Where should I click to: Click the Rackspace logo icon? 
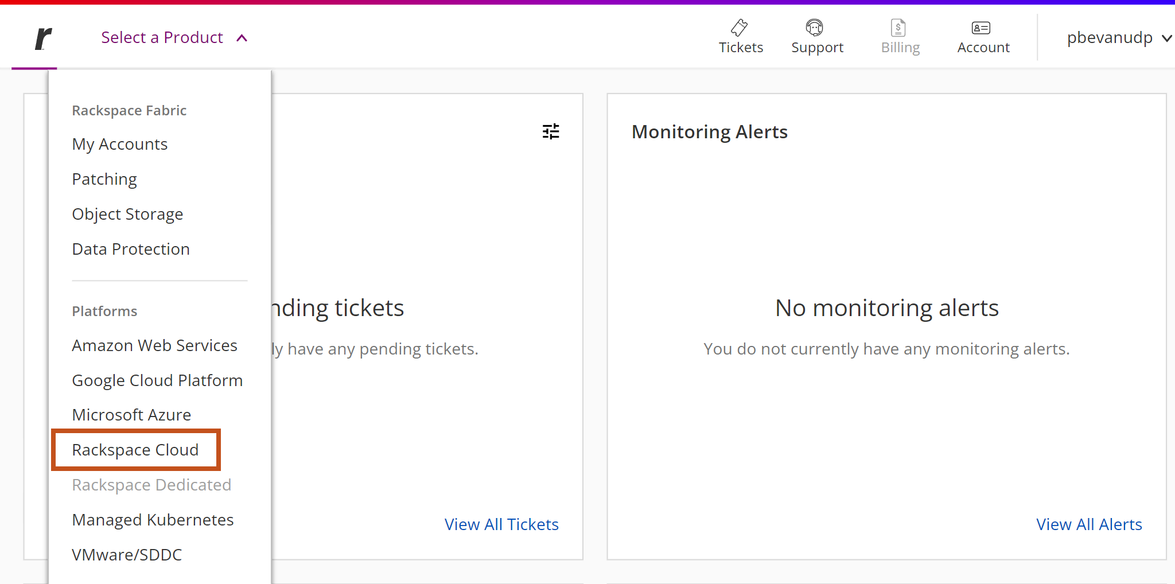tap(43, 38)
